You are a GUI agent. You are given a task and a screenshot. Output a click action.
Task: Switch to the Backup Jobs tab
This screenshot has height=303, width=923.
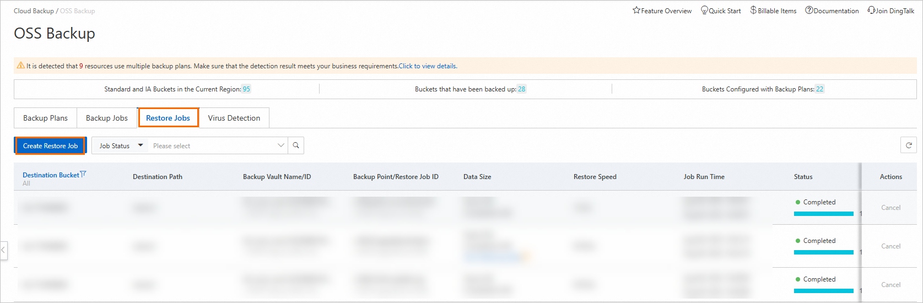tap(107, 118)
